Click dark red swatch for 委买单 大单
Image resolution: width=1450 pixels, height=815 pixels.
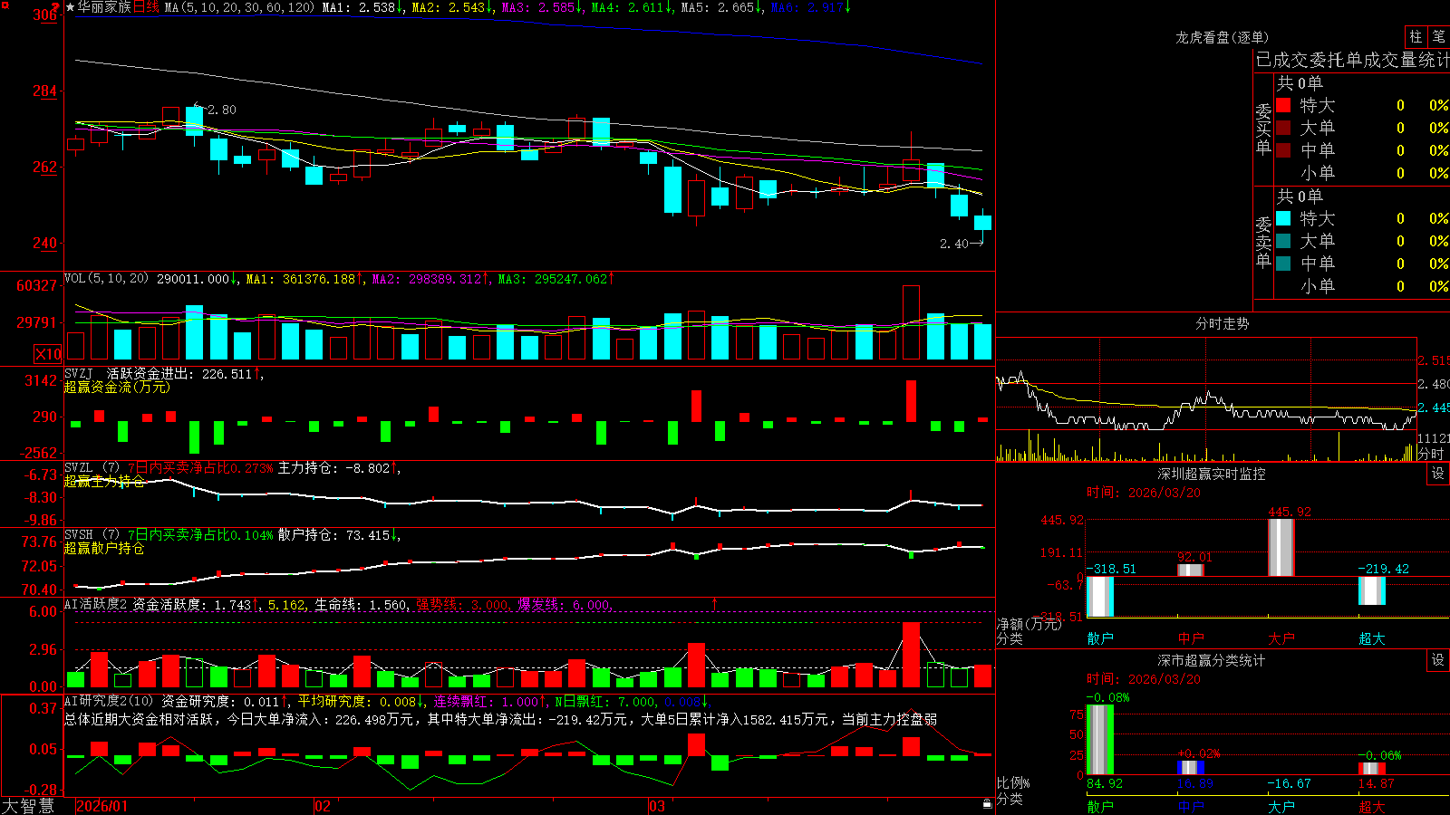click(1283, 128)
